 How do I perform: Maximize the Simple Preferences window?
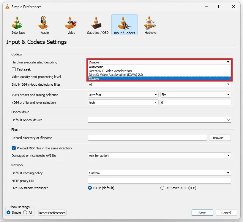coord(220,7)
